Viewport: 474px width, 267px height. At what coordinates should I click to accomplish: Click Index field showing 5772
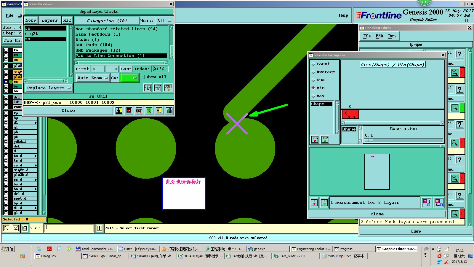click(x=160, y=69)
